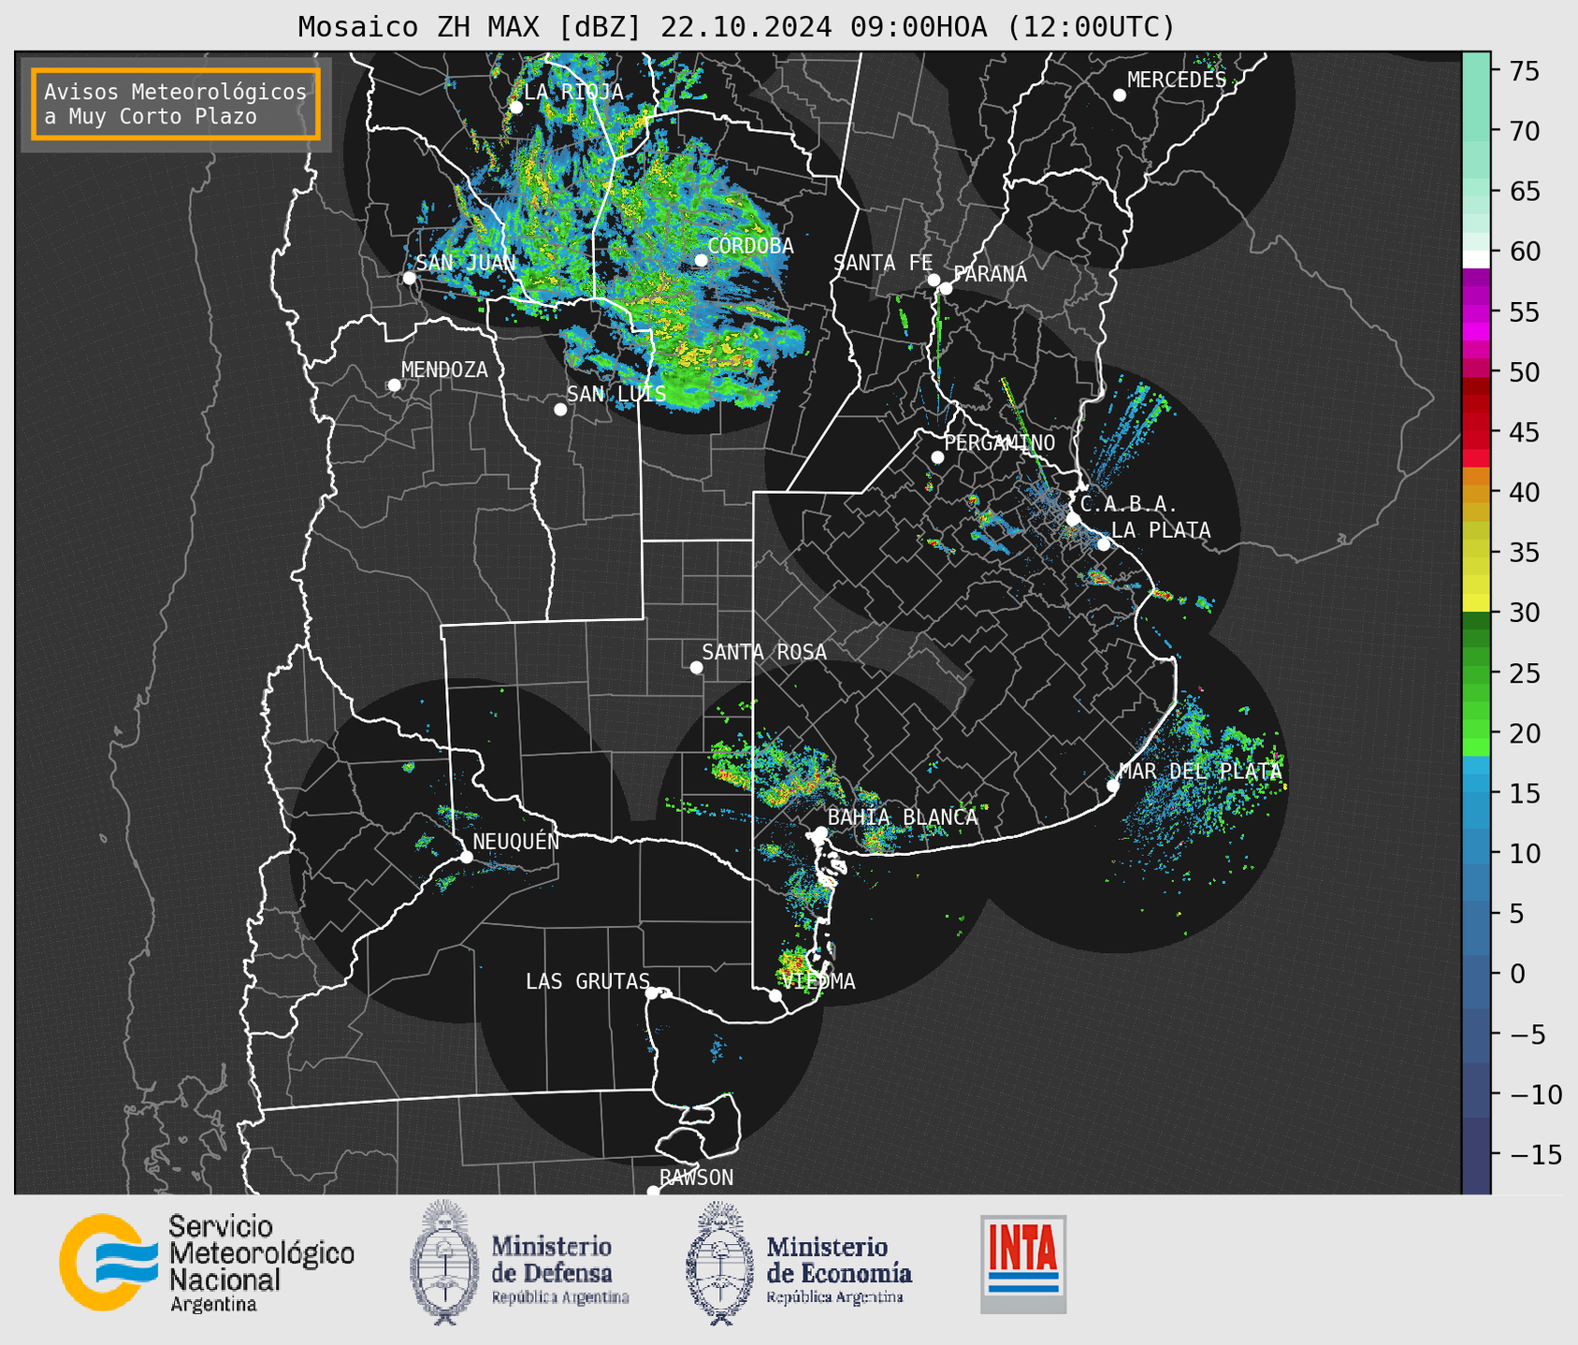This screenshot has height=1345, width=1578.
Task: Click the orange 40 dBZ colorbar segment
Action: [x=1476, y=493]
